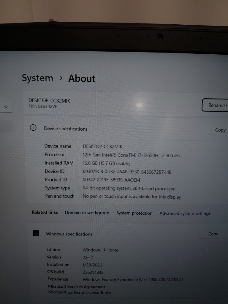
Task: Copy the Windows specifications
Action: coord(213,234)
